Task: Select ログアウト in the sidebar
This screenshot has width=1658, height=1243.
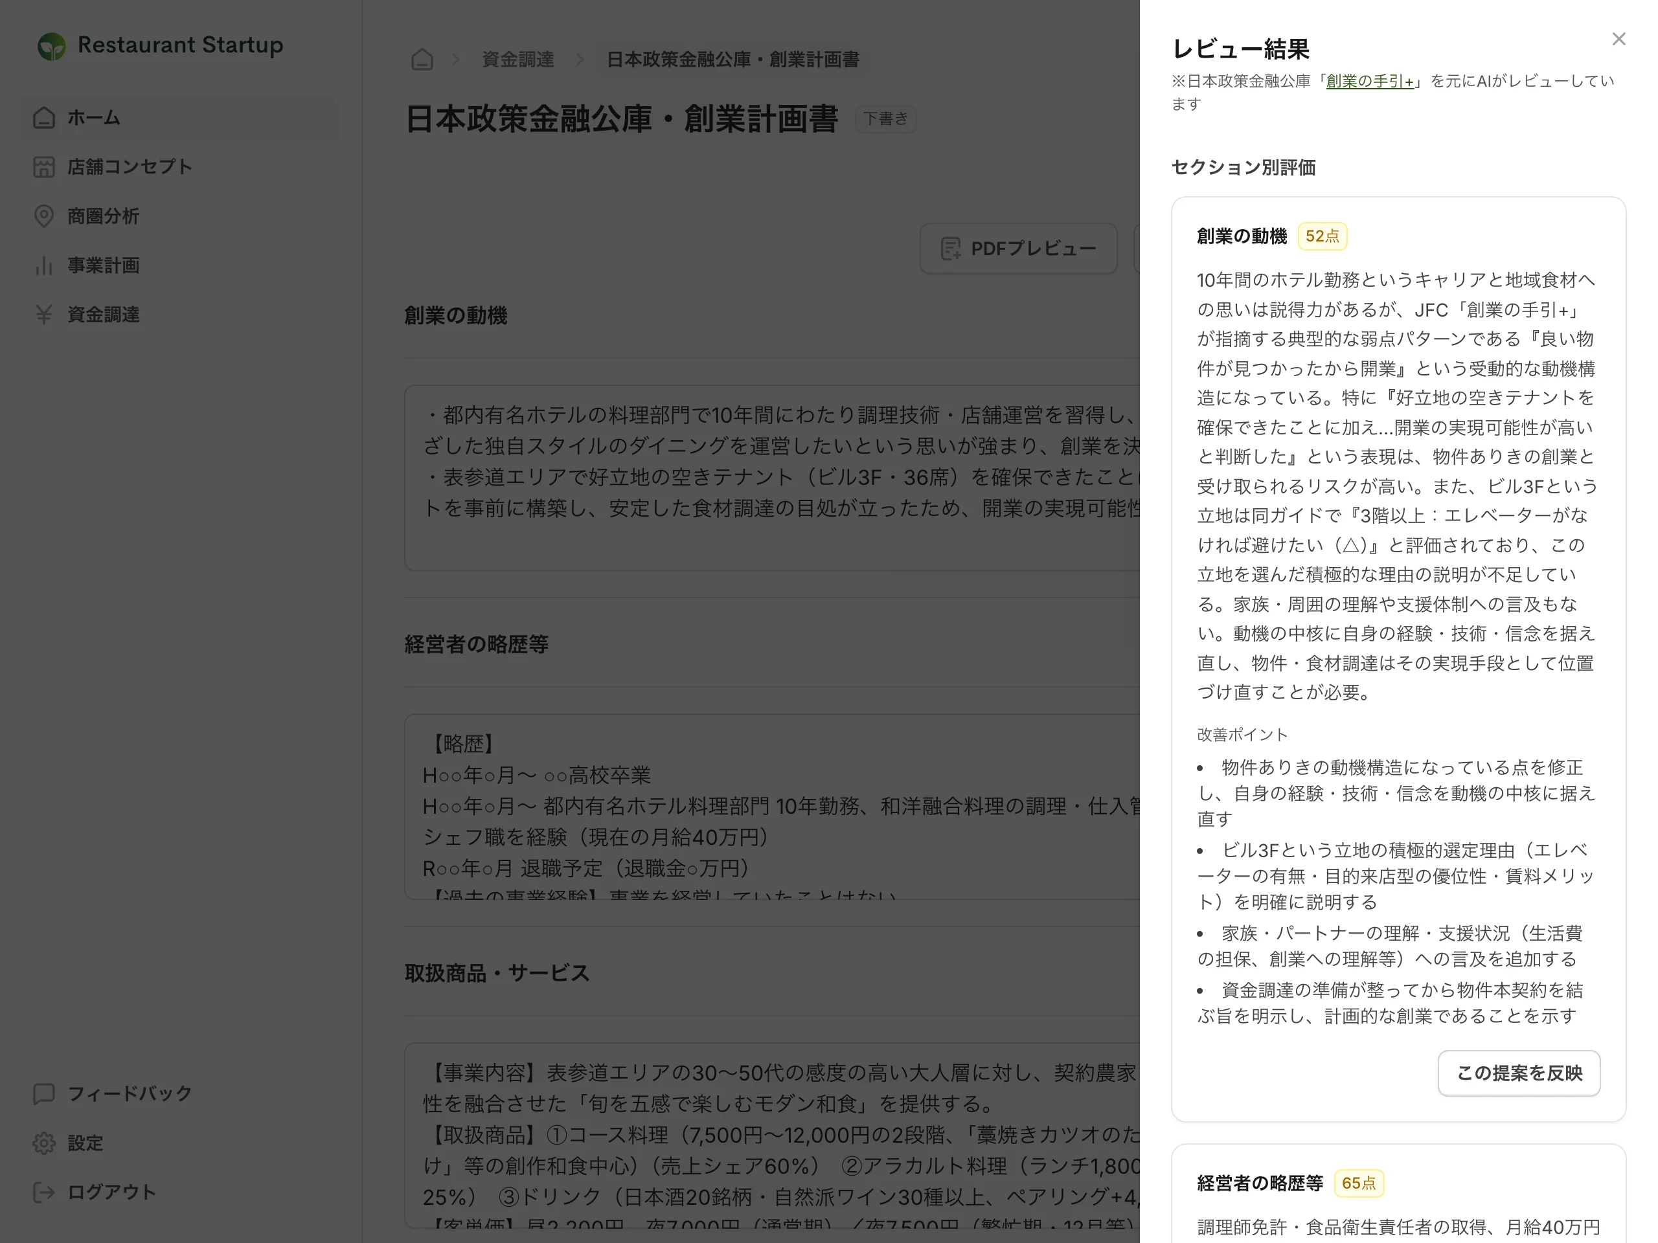Action: (x=181, y=1192)
